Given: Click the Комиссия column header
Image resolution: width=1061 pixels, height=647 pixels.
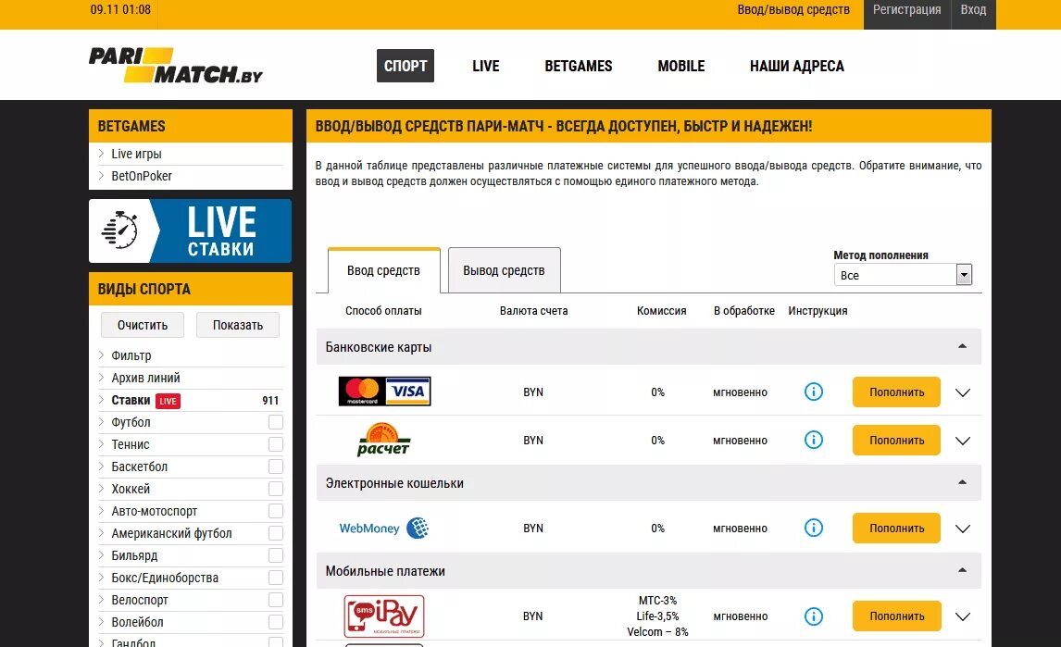Looking at the screenshot, I should pyautogui.click(x=661, y=311).
